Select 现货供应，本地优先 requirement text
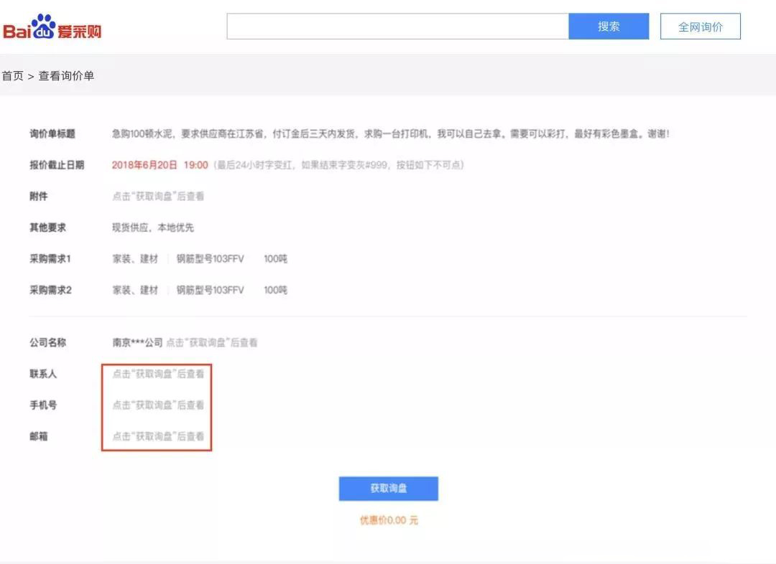The image size is (776, 564). [x=153, y=227]
